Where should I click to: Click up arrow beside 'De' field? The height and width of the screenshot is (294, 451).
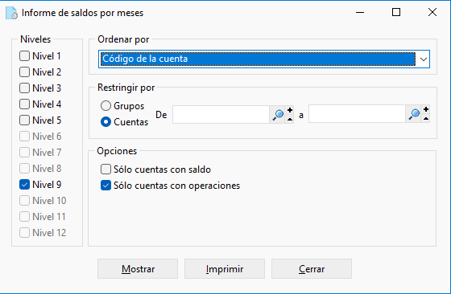coord(290,120)
